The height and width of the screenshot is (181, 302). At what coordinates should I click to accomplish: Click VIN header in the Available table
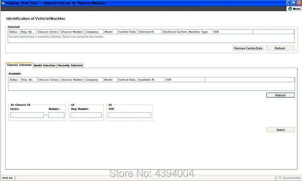(185, 79)
